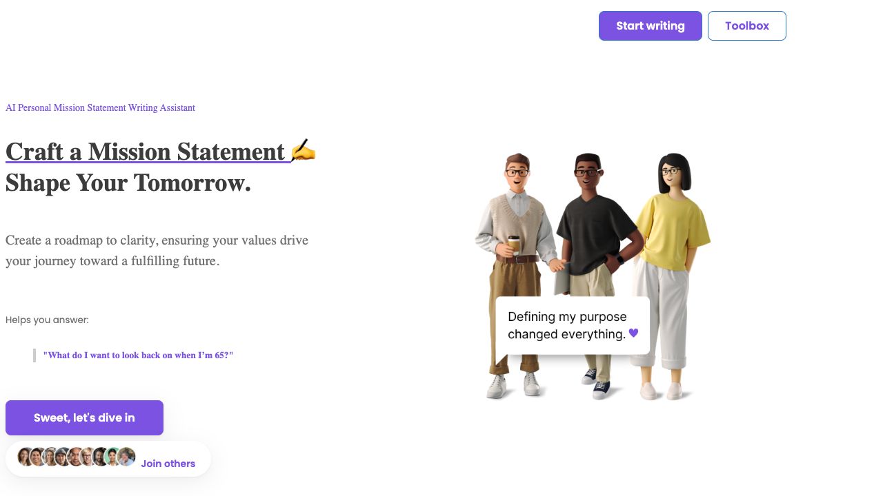Follow the Join others link
The image size is (883, 496).
click(168, 464)
